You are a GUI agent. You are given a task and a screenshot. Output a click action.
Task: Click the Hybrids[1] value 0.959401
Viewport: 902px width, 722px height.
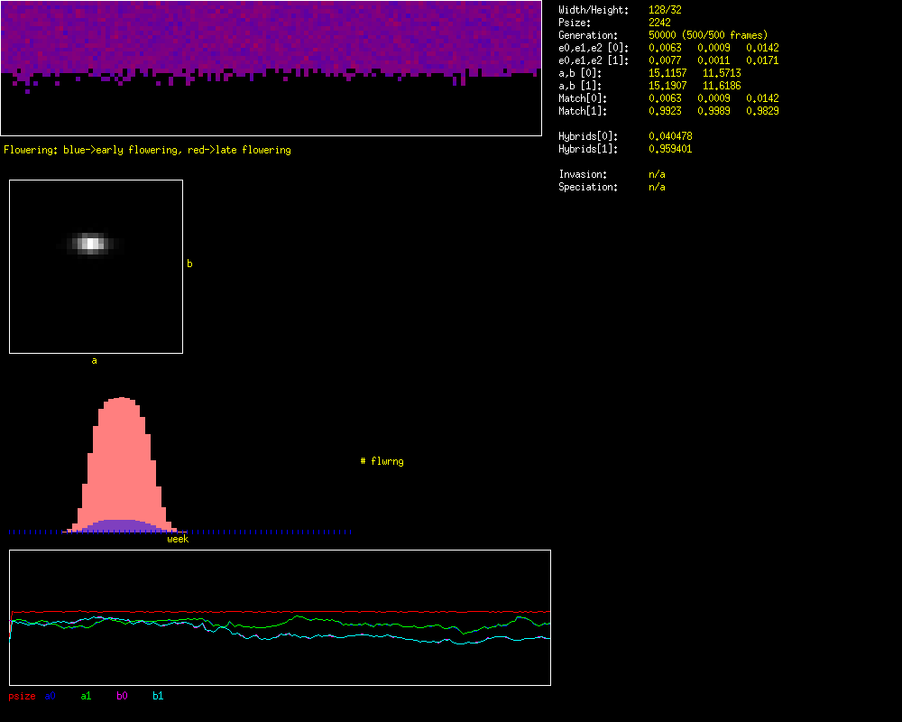670,149
